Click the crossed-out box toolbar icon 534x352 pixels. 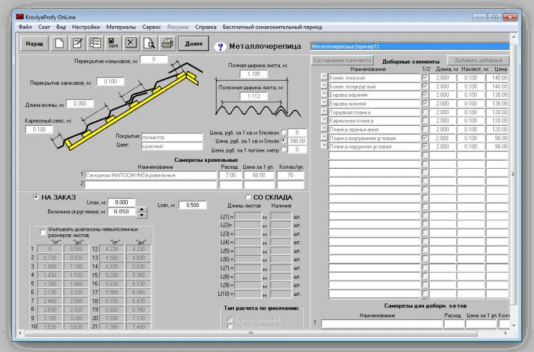[131, 43]
